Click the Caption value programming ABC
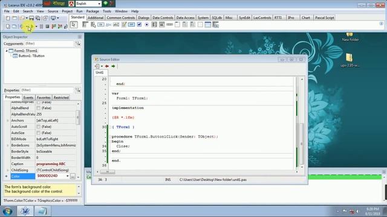Screen dimensions: 387x217 click(x=51, y=164)
